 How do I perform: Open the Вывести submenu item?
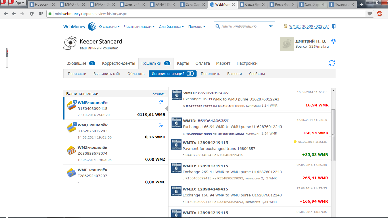click(235, 74)
